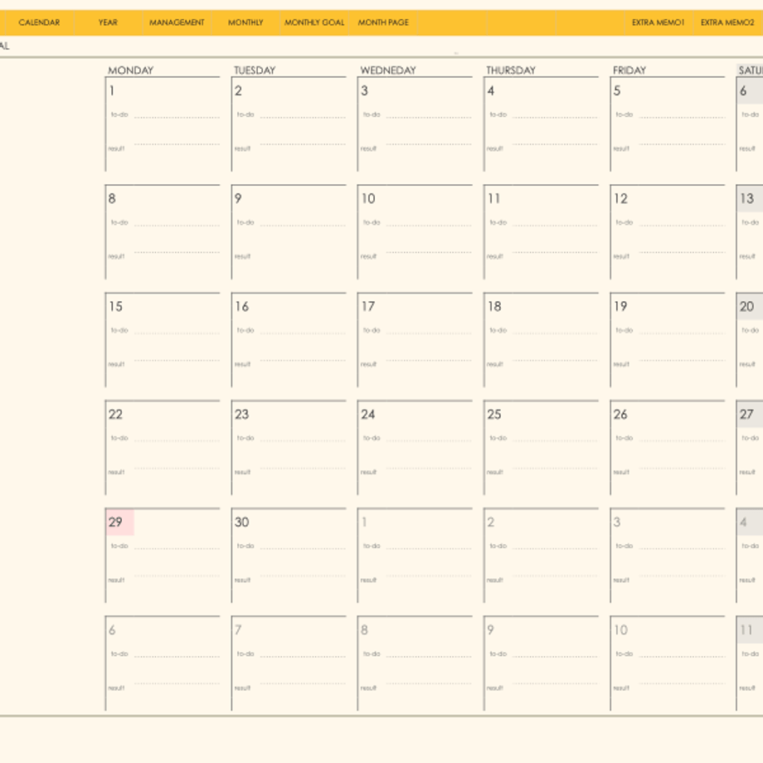The image size is (763, 763).
Task: Open day 8 in the Monday column
Action: 112,198
